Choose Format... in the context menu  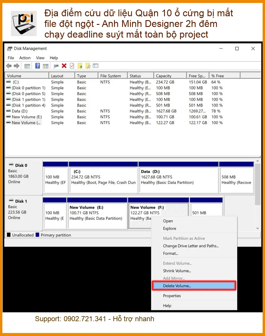[194, 253]
